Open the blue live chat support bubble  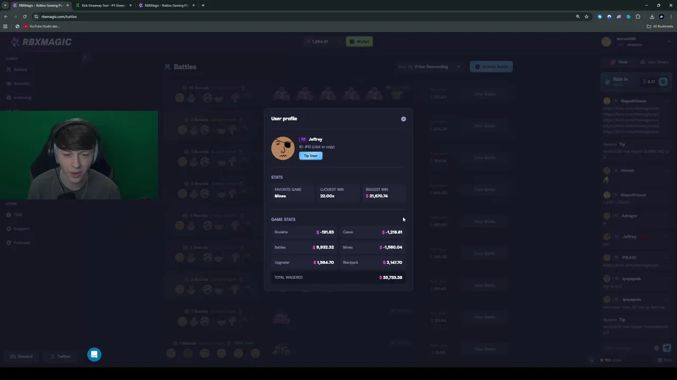click(94, 354)
